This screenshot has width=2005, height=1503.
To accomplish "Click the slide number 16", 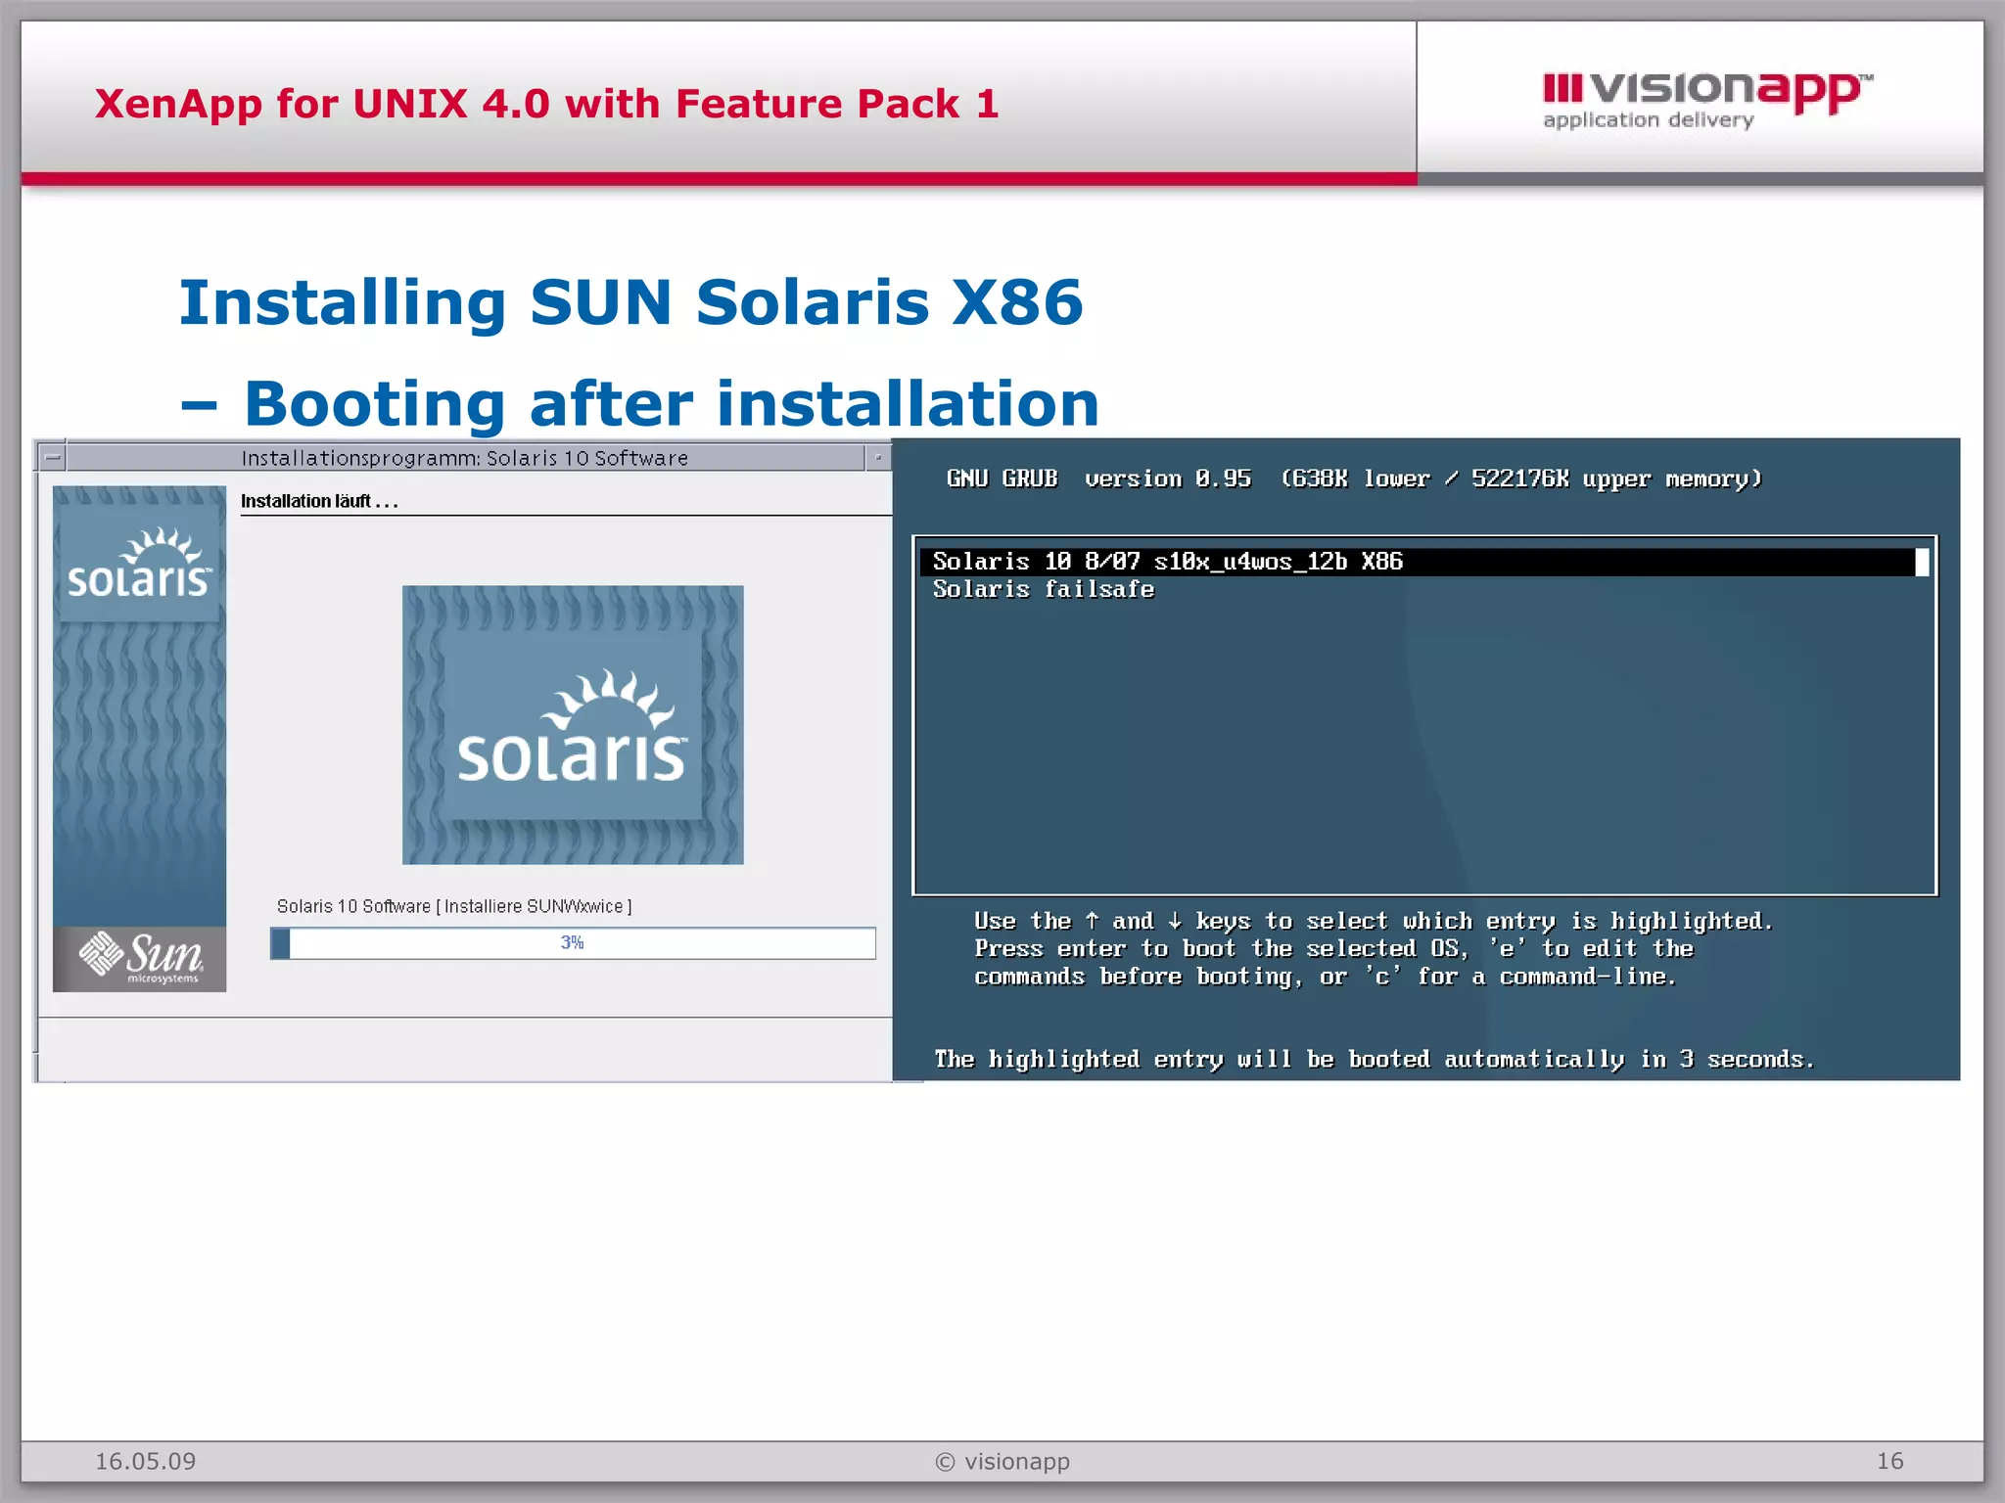I will (1889, 1461).
